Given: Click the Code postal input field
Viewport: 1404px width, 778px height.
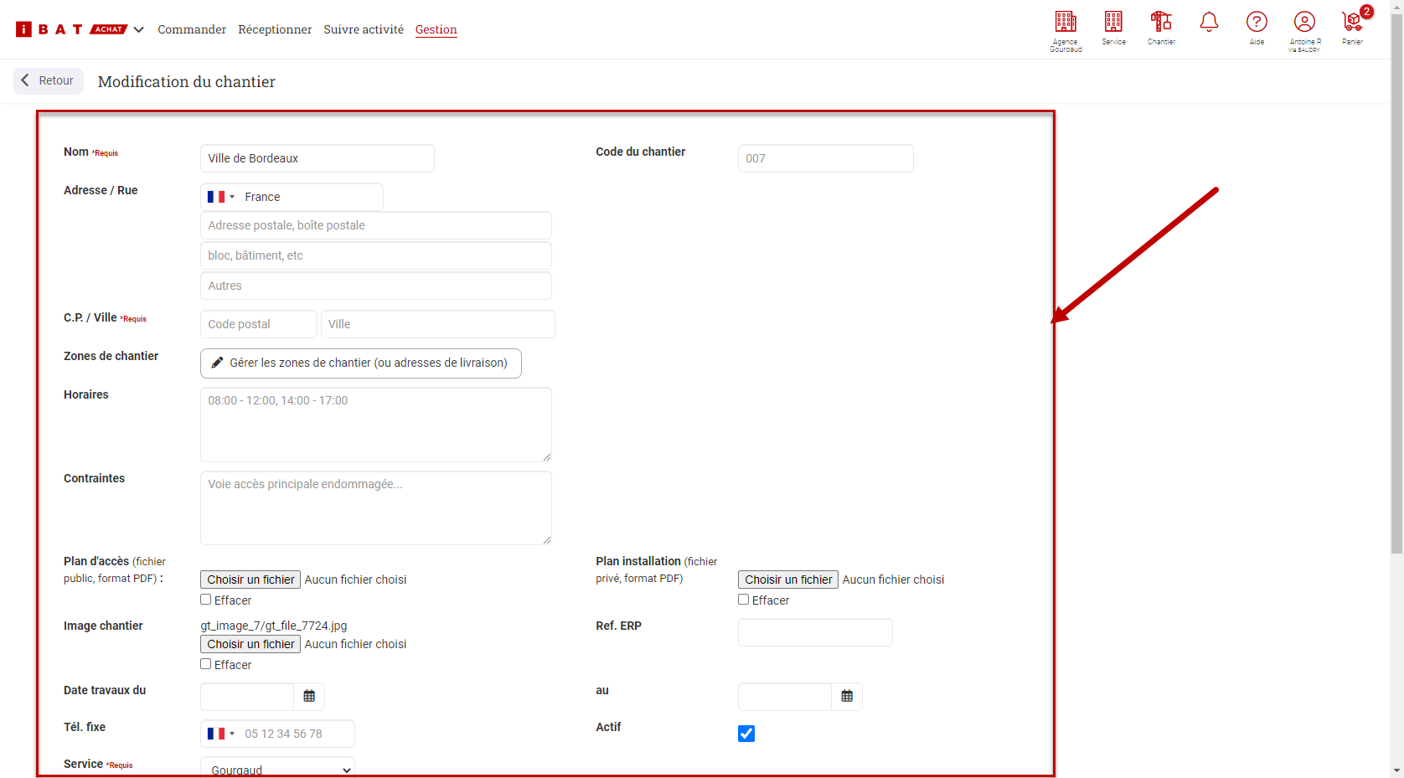Looking at the screenshot, I should [258, 324].
